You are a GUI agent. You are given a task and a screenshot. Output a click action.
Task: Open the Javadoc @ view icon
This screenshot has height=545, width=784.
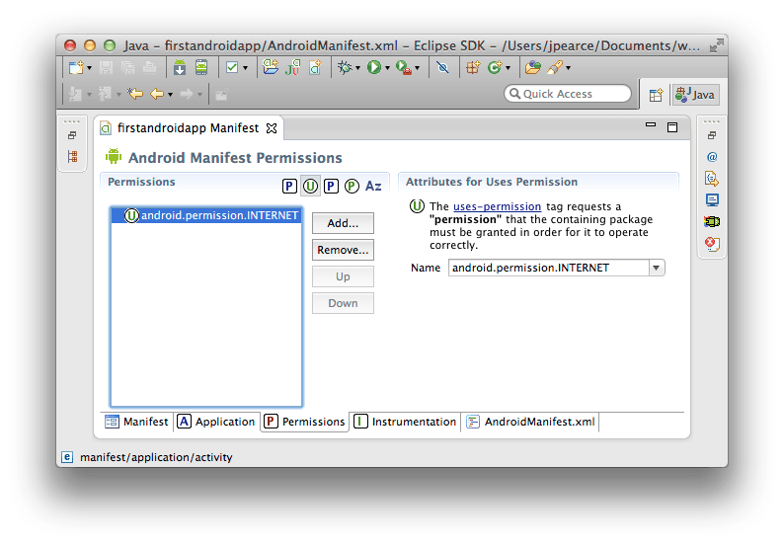(712, 157)
